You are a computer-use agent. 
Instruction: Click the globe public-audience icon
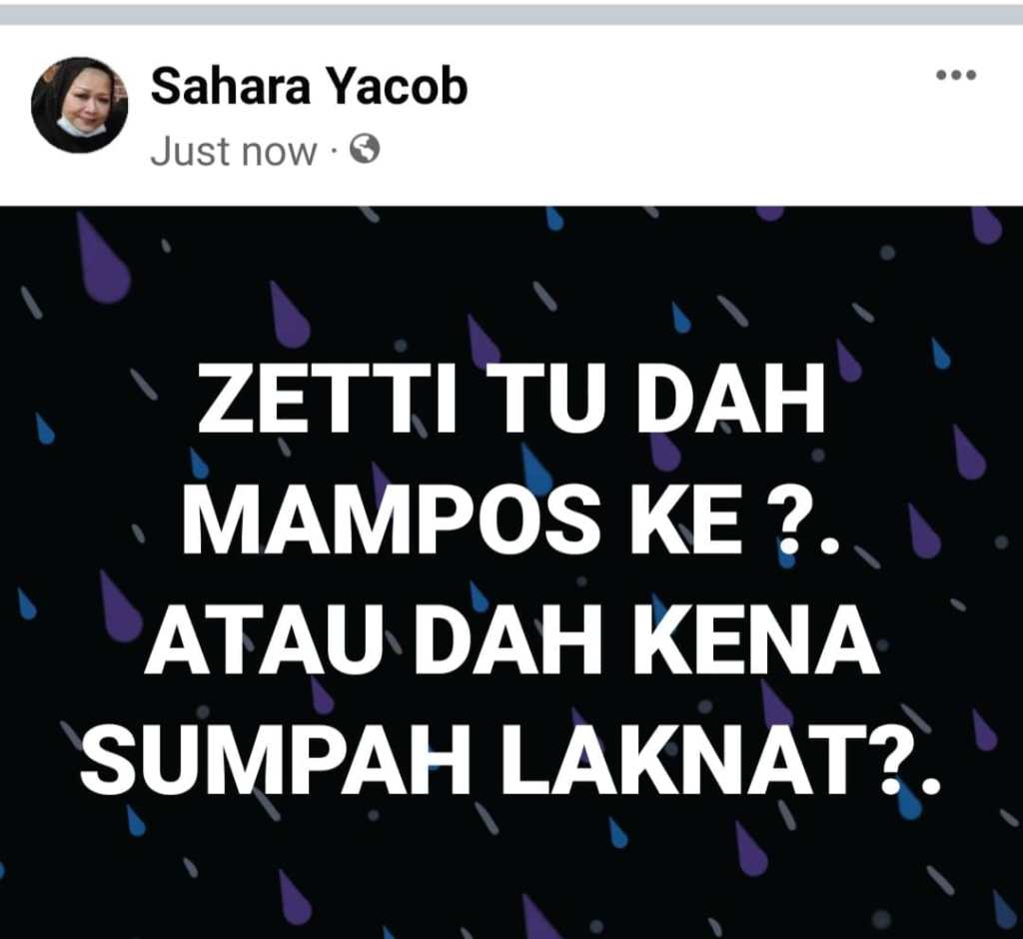(365, 150)
